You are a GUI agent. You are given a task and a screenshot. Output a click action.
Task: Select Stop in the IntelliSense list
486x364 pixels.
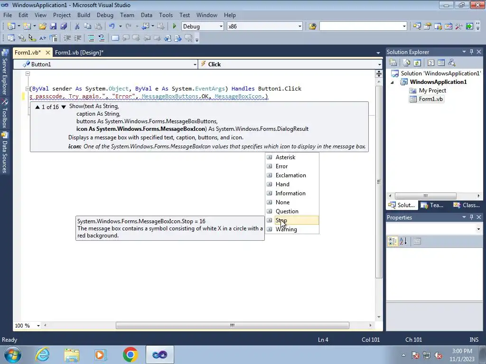pyautogui.click(x=292, y=220)
